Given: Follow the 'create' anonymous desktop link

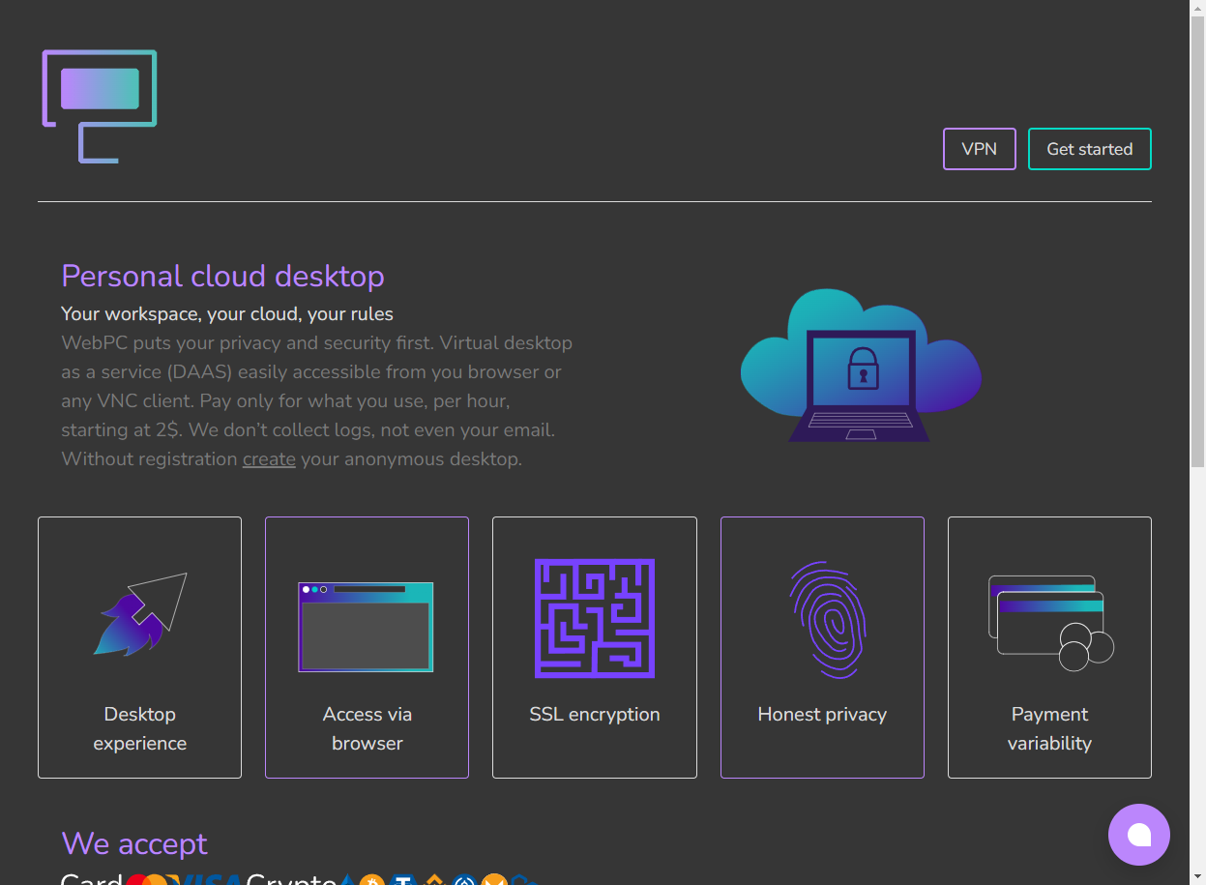Looking at the screenshot, I should [269, 458].
